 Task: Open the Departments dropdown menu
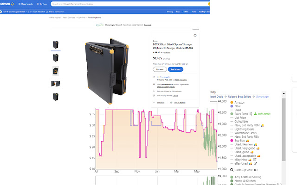[25, 3]
